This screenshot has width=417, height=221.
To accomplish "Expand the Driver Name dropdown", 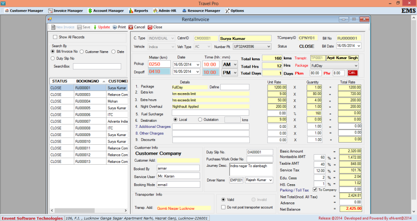I will point(270,180).
